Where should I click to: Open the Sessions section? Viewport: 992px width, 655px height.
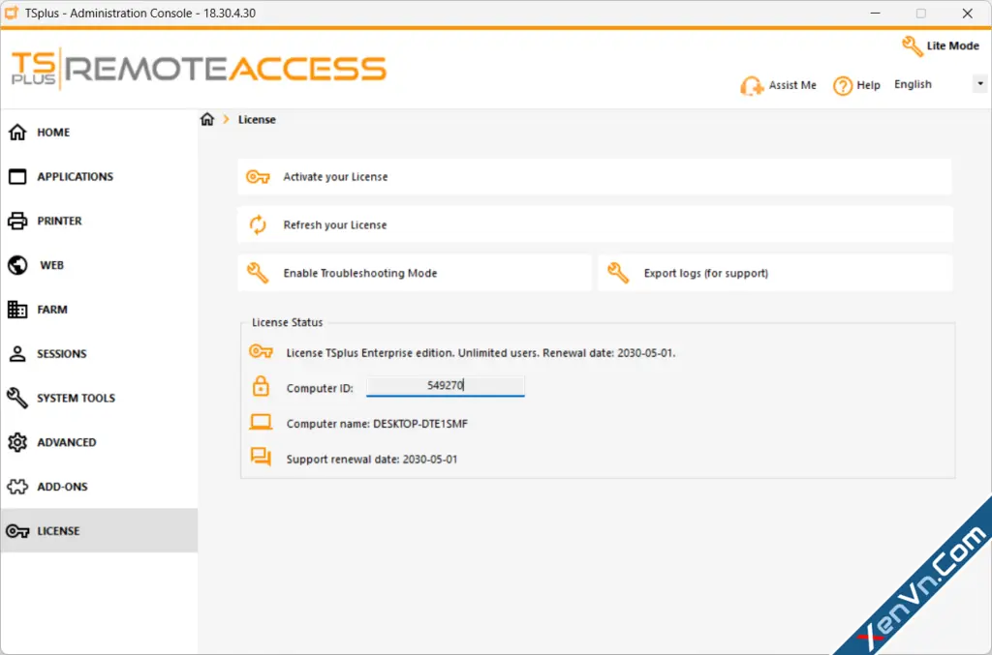[x=61, y=354]
